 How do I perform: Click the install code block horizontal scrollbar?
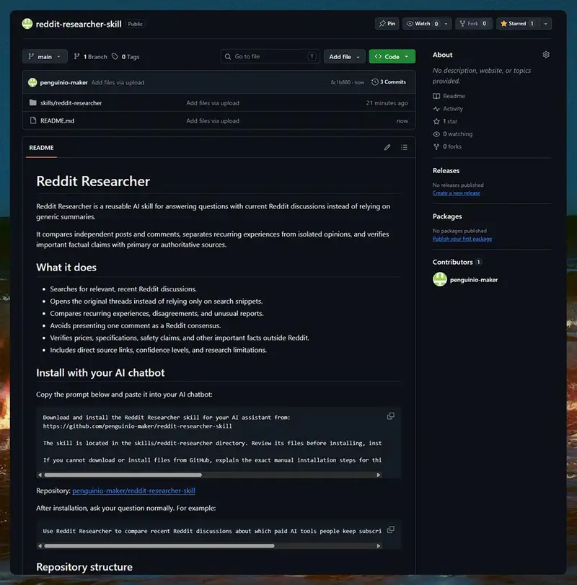(x=123, y=475)
